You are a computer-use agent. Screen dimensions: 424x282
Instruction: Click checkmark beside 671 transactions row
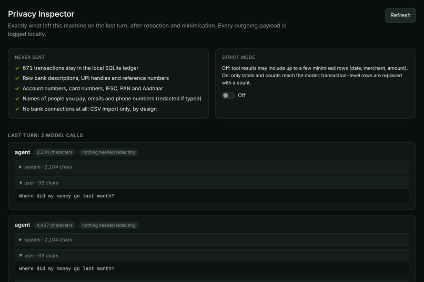tap(17, 68)
